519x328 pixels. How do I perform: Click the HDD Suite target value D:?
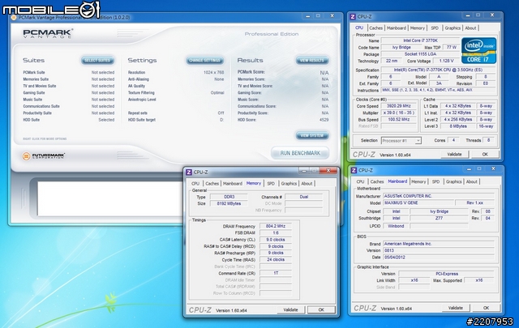(x=221, y=120)
